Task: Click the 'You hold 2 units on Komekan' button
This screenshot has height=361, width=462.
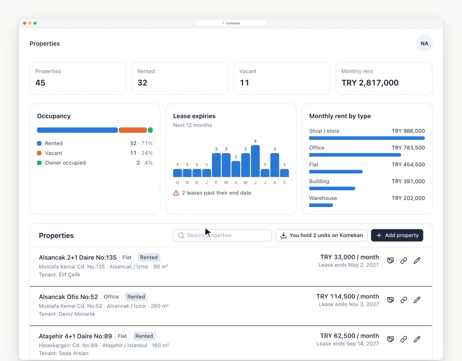Action: tap(321, 235)
